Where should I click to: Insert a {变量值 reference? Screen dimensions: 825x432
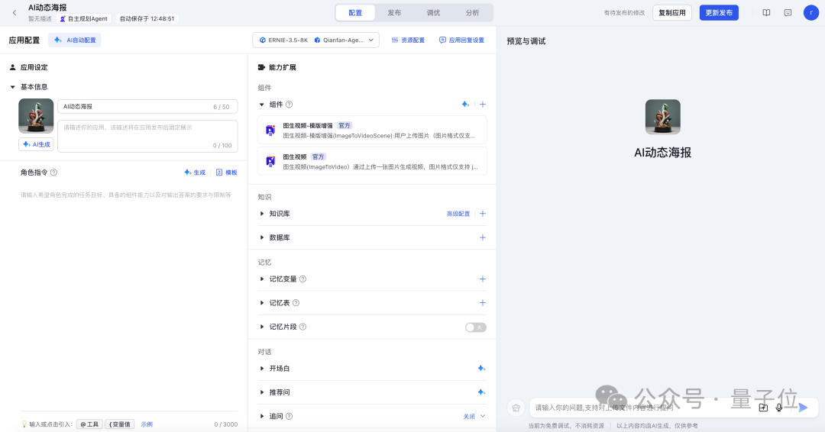(x=120, y=424)
